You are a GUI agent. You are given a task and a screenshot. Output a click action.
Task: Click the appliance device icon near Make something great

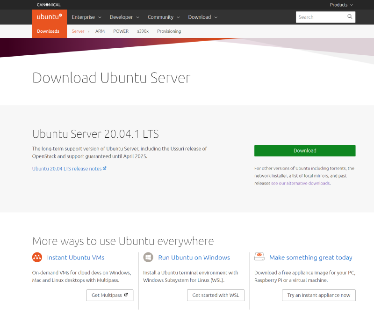pos(259,256)
